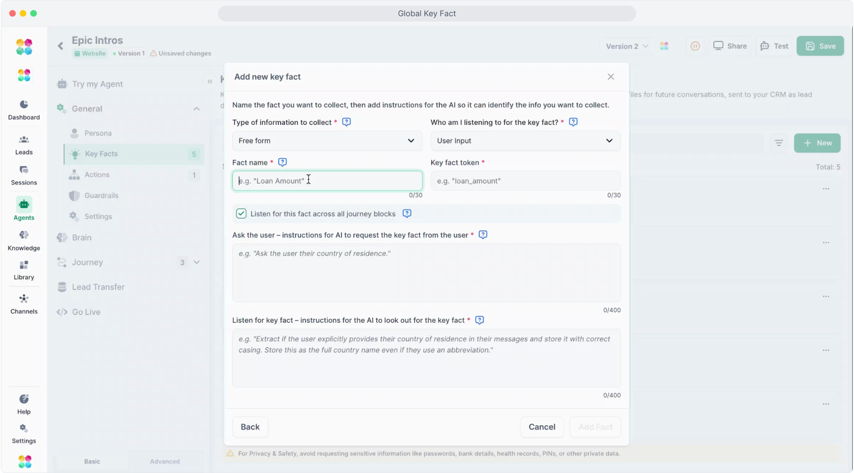Select the Basic tab

coord(92,462)
